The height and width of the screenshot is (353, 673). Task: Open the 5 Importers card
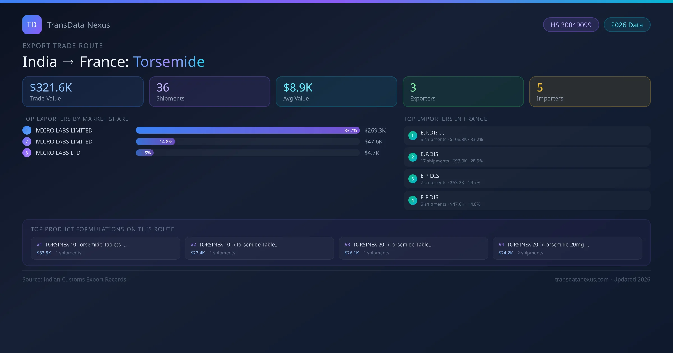(x=590, y=92)
